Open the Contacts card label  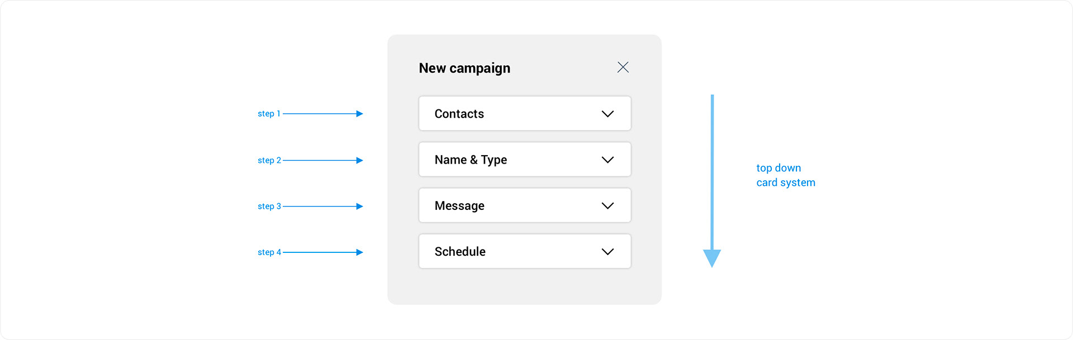pyautogui.click(x=459, y=114)
